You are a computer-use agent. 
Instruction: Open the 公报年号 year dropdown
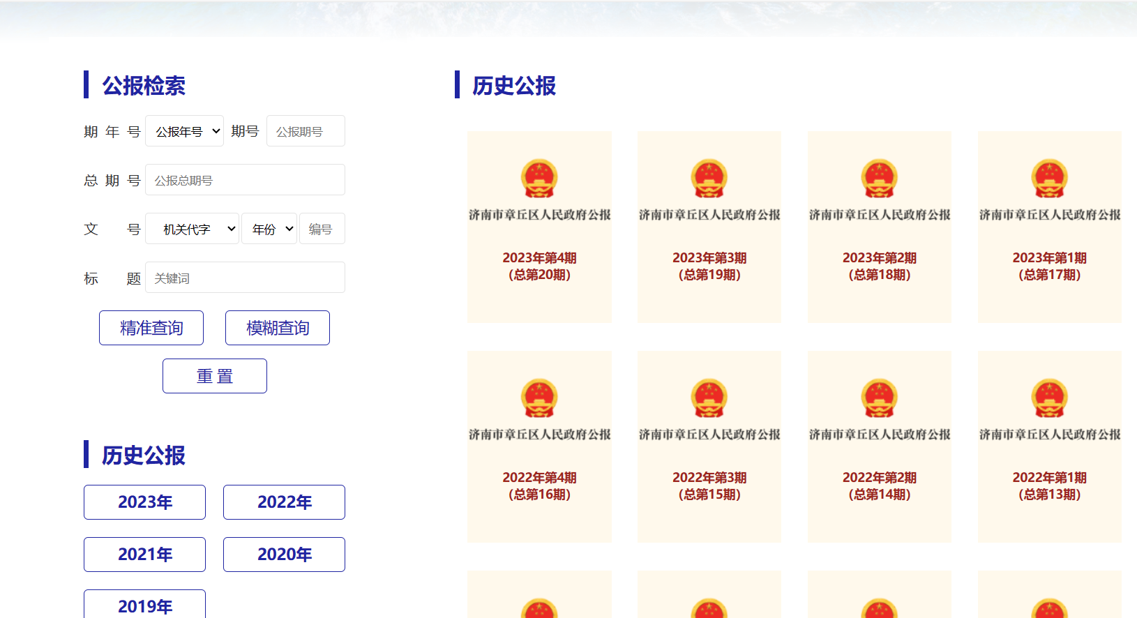click(x=184, y=131)
